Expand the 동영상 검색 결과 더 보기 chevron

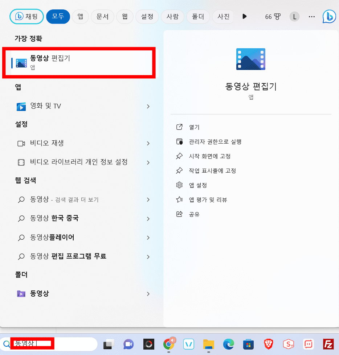click(x=148, y=199)
